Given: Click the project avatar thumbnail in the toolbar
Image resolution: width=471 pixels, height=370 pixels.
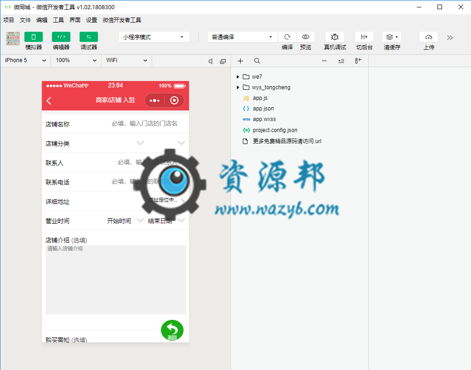Looking at the screenshot, I should (13, 39).
